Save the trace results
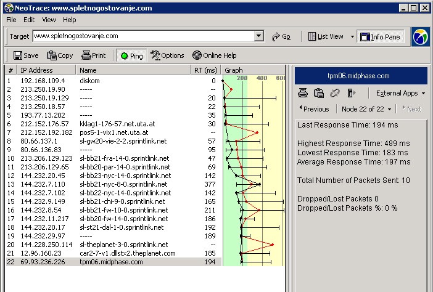433x292 pixels. 26,55
